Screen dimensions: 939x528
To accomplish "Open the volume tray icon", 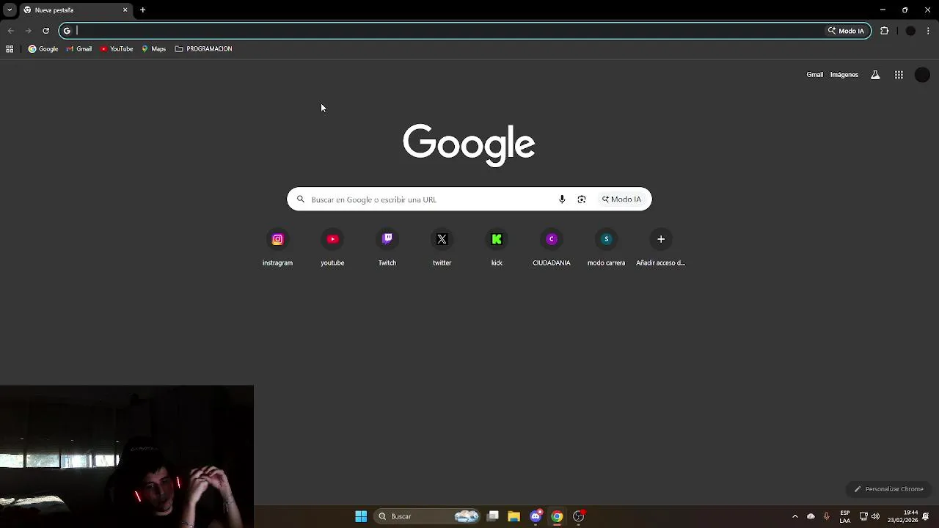I will point(875,516).
